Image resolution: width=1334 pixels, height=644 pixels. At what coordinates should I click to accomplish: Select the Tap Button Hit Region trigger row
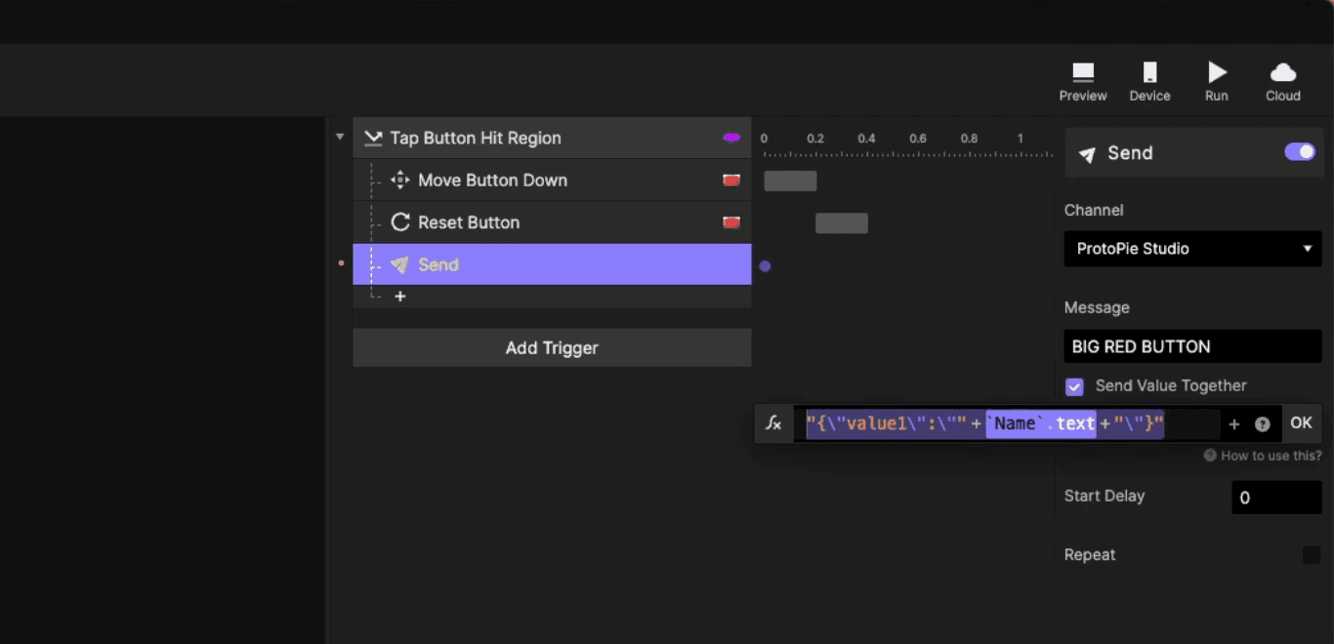point(552,138)
